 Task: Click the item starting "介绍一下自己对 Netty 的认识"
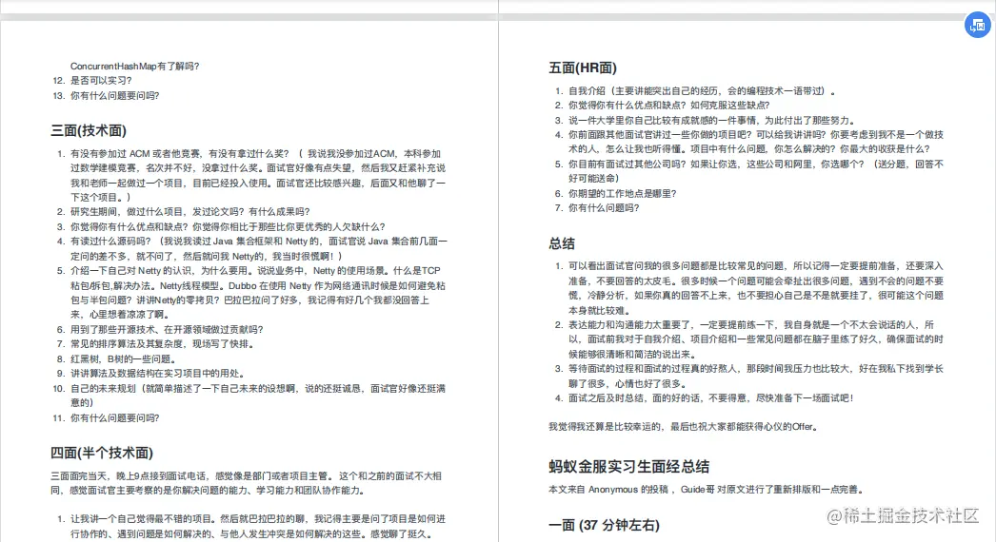[258, 293]
